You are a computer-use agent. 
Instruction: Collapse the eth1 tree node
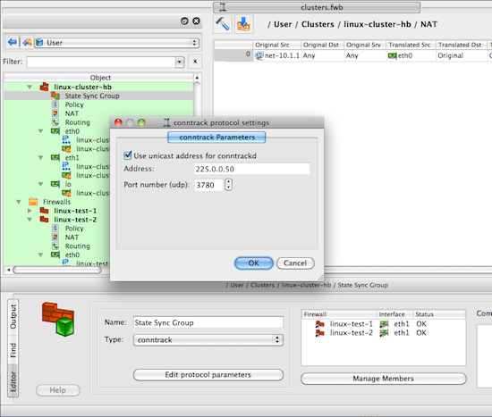tap(41, 157)
